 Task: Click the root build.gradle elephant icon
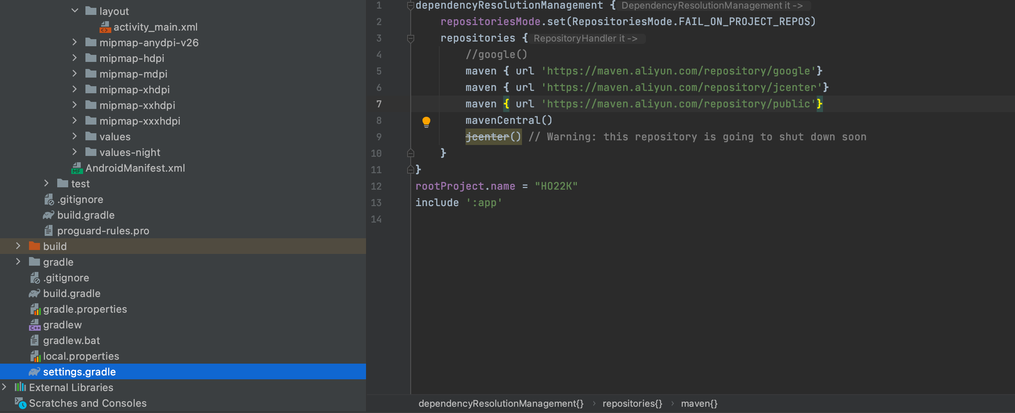coord(34,293)
